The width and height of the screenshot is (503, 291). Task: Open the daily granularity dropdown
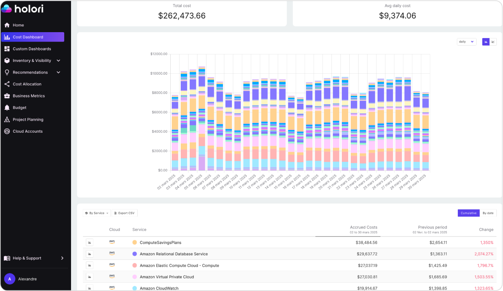pos(466,42)
